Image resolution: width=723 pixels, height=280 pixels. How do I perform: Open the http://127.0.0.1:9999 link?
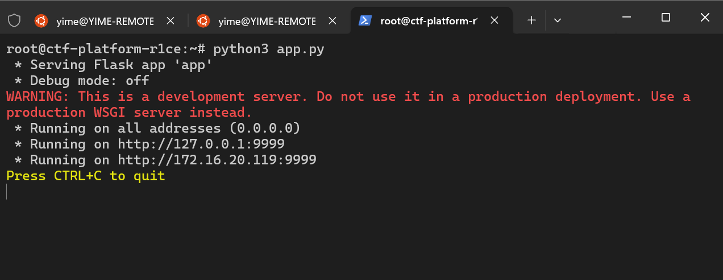201,144
